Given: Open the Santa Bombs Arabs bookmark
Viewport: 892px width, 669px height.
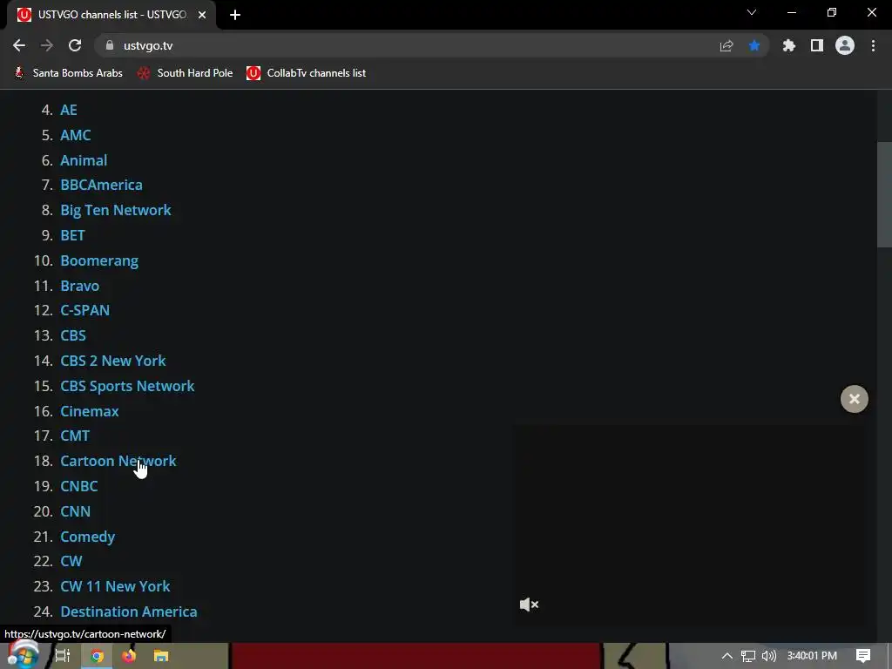Looking at the screenshot, I should pyautogui.click(x=68, y=73).
